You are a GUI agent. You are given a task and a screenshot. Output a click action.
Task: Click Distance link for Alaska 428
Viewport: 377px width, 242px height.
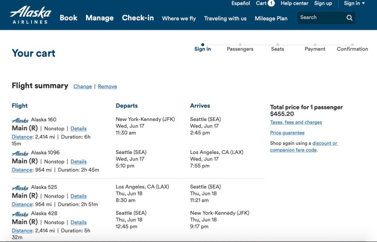click(22, 231)
